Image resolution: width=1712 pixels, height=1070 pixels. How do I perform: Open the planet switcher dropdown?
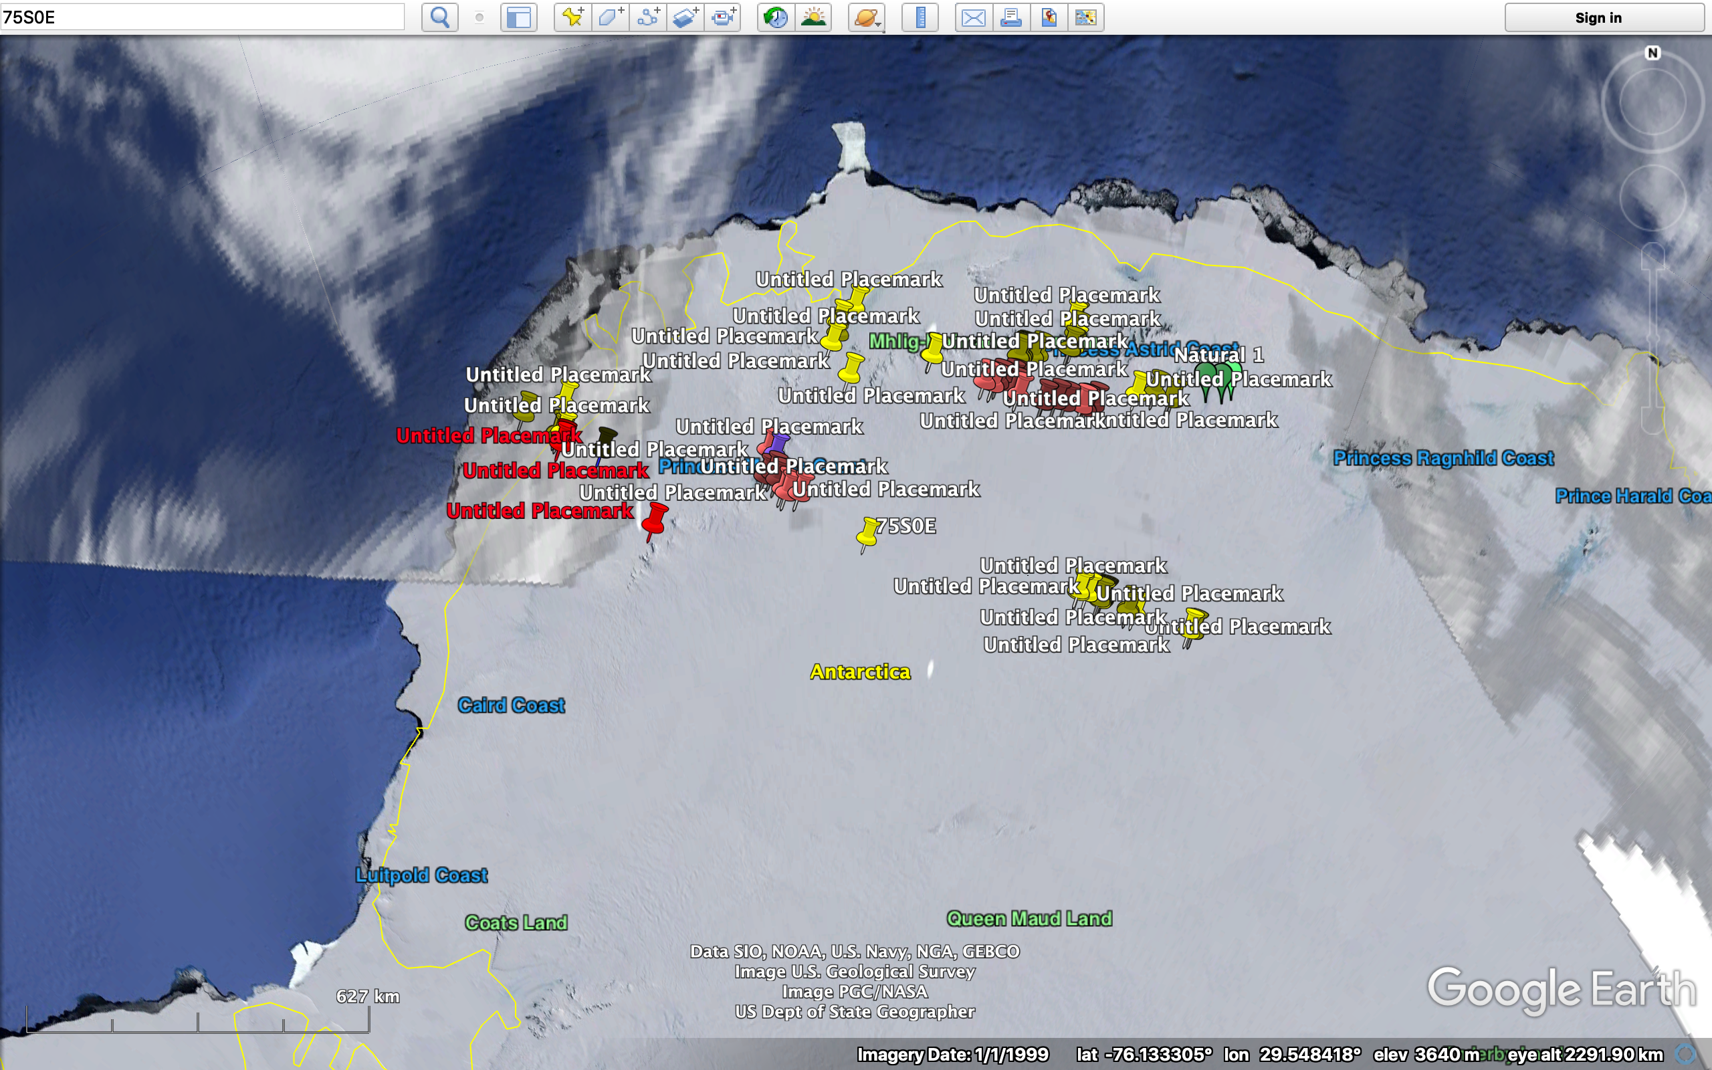tap(867, 17)
